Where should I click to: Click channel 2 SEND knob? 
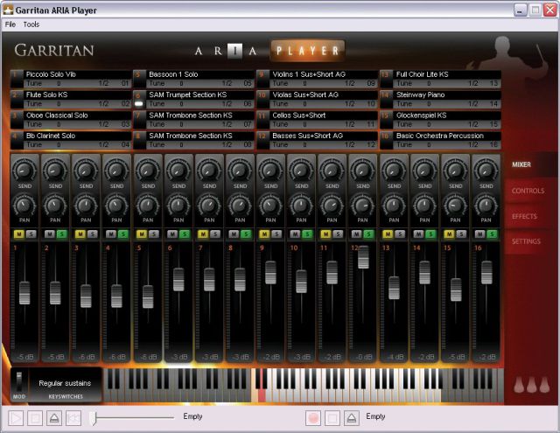click(x=55, y=171)
